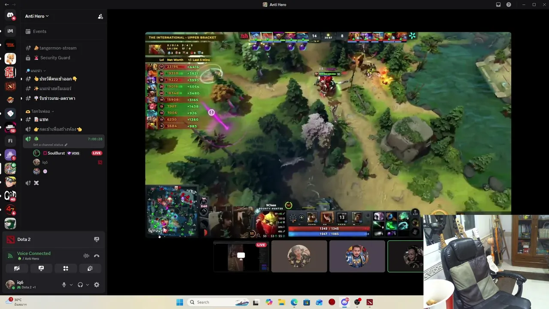Open Microsoft Store from the taskbar

pos(307,302)
